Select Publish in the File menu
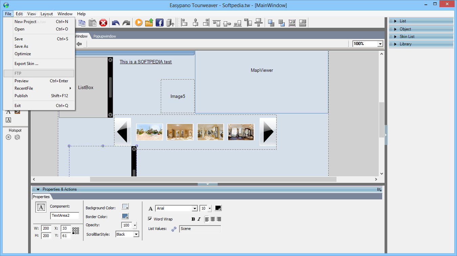 [39, 96]
